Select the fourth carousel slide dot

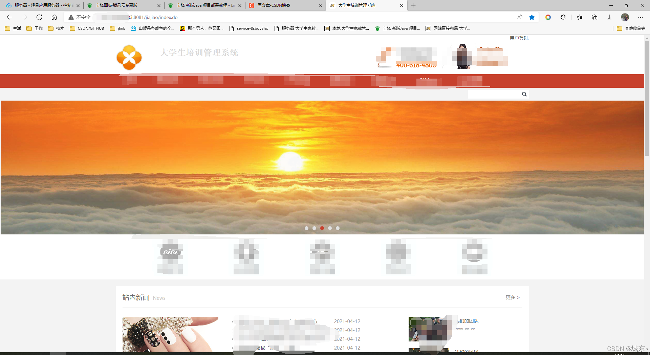(330, 228)
